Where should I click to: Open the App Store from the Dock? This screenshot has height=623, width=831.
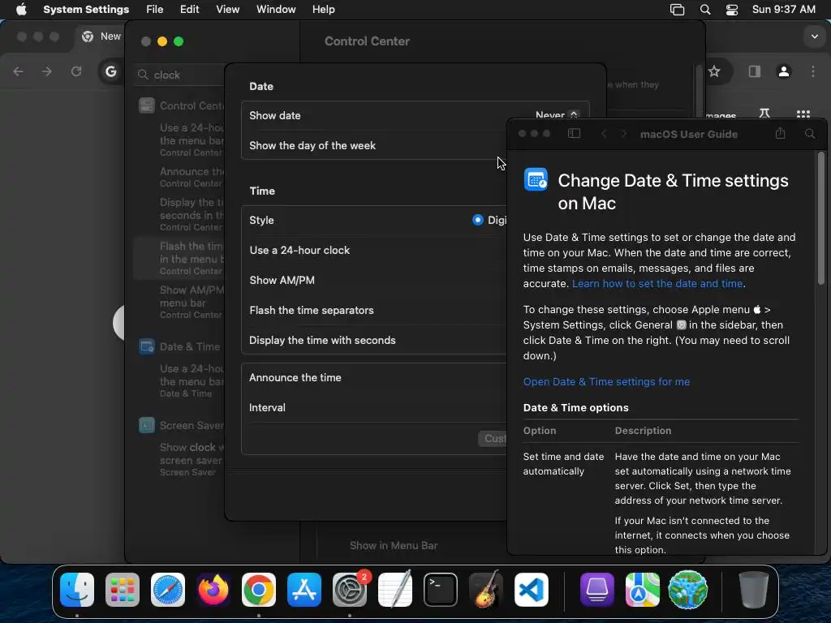tap(304, 590)
